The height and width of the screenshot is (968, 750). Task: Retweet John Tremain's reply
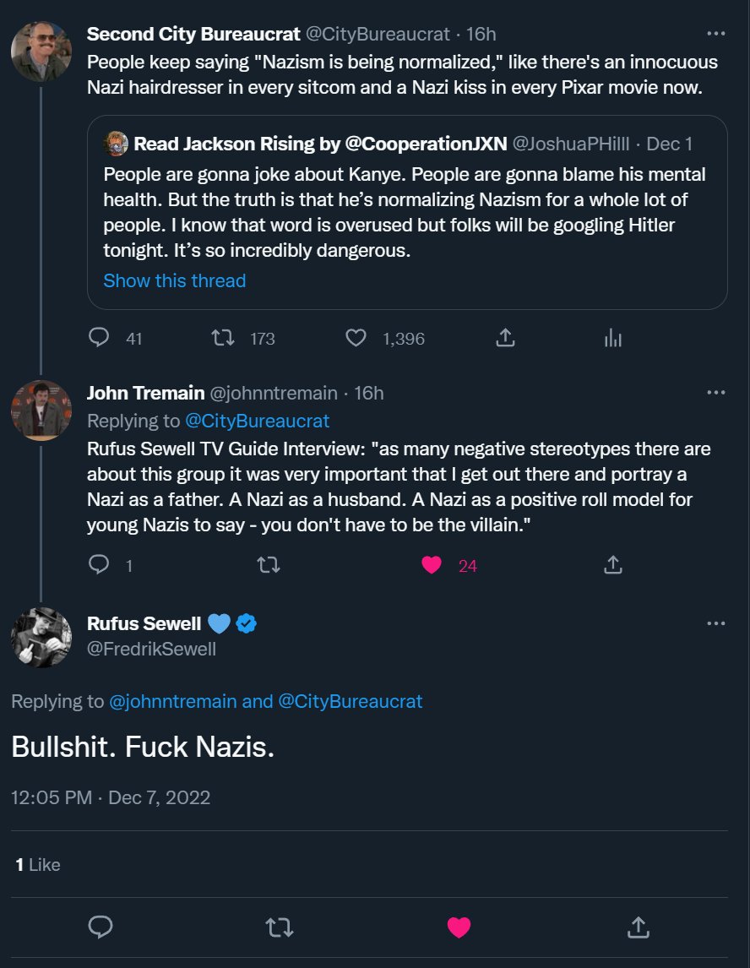pyautogui.click(x=269, y=564)
